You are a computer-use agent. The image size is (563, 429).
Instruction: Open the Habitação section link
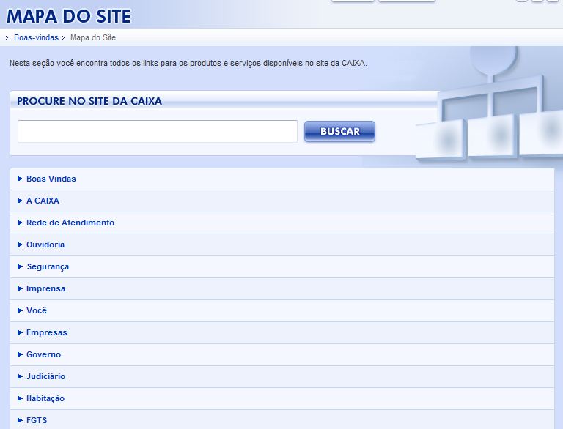tap(45, 398)
